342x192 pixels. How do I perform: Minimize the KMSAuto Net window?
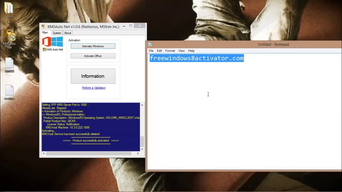[x=124, y=26]
